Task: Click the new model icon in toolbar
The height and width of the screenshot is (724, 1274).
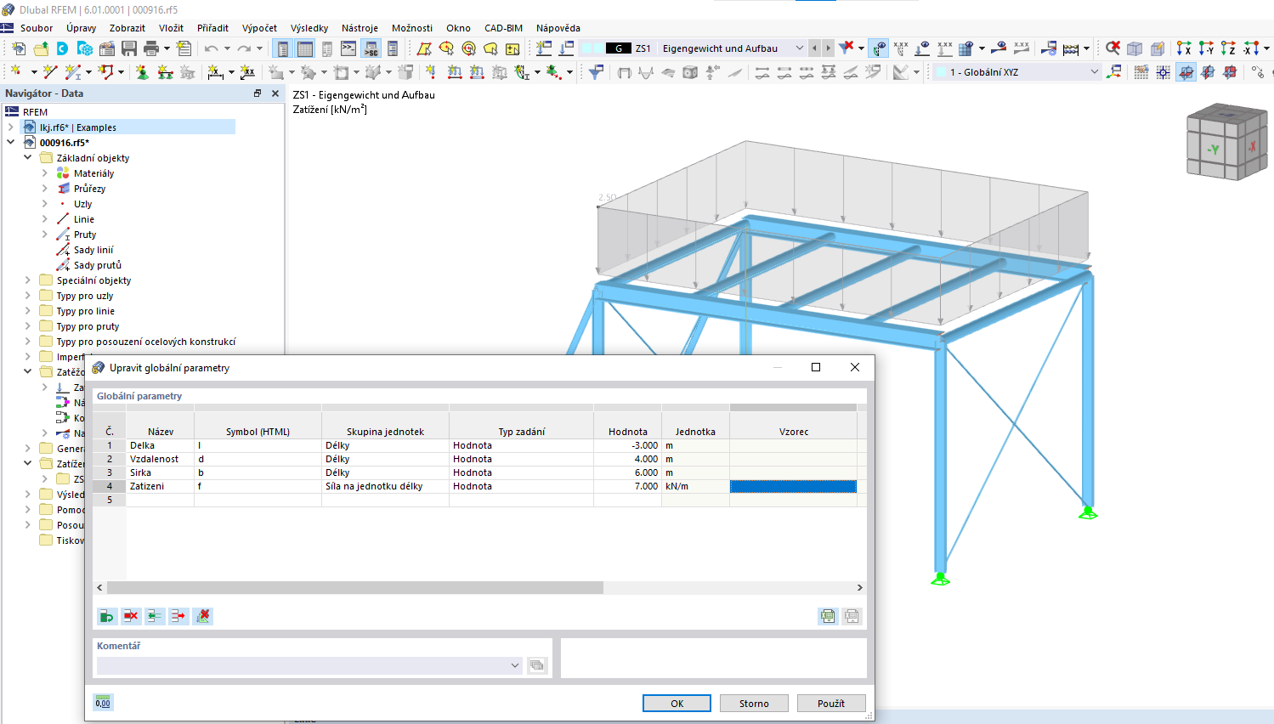Action: [x=18, y=48]
